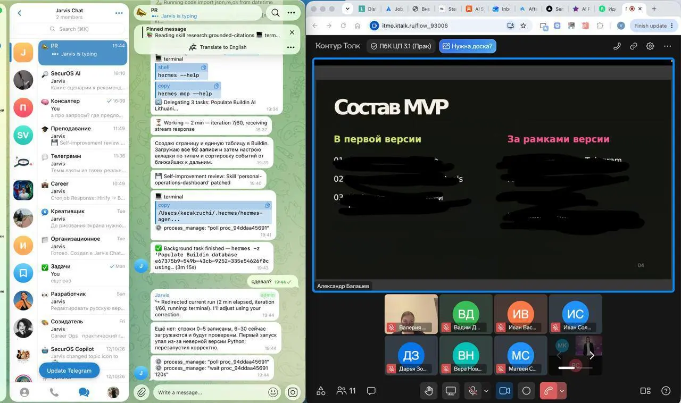This screenshot has width=681, height=403.
Task: Open the Chrome extensions puzzle icon
Action: [600, 26]
